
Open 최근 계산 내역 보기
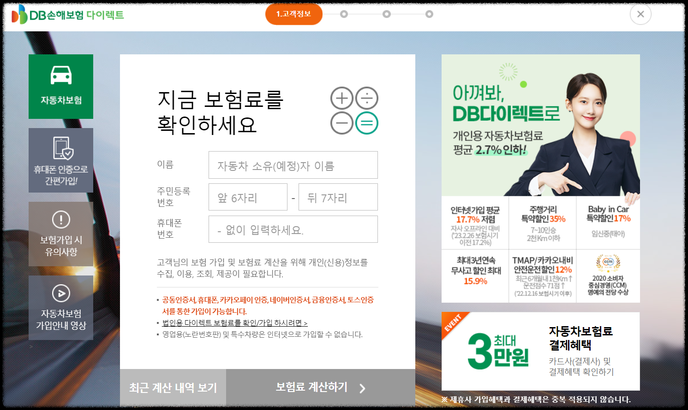[173, 388]
